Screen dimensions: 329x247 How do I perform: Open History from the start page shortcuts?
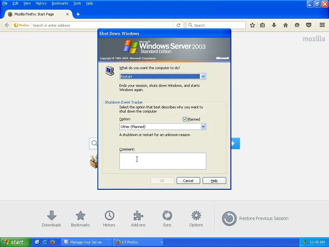tap(109, 219)
